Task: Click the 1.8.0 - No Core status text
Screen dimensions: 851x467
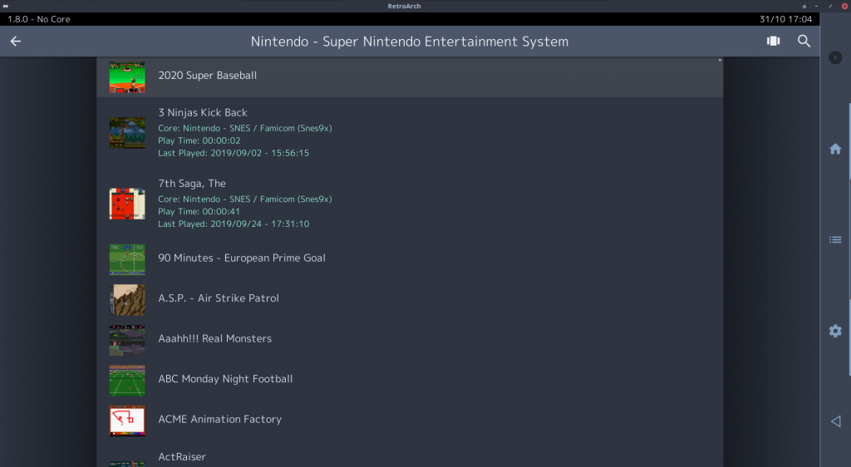Action: [x=38, y=19]
